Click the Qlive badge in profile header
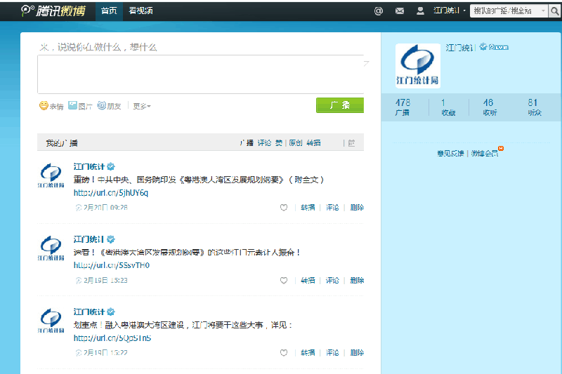This screenshot has height=374, width=562. 499,47
